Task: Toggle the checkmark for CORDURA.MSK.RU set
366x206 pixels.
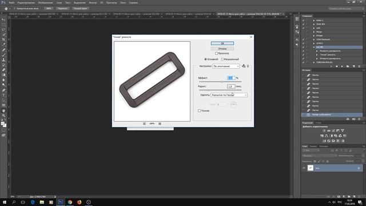Action: 304,62
